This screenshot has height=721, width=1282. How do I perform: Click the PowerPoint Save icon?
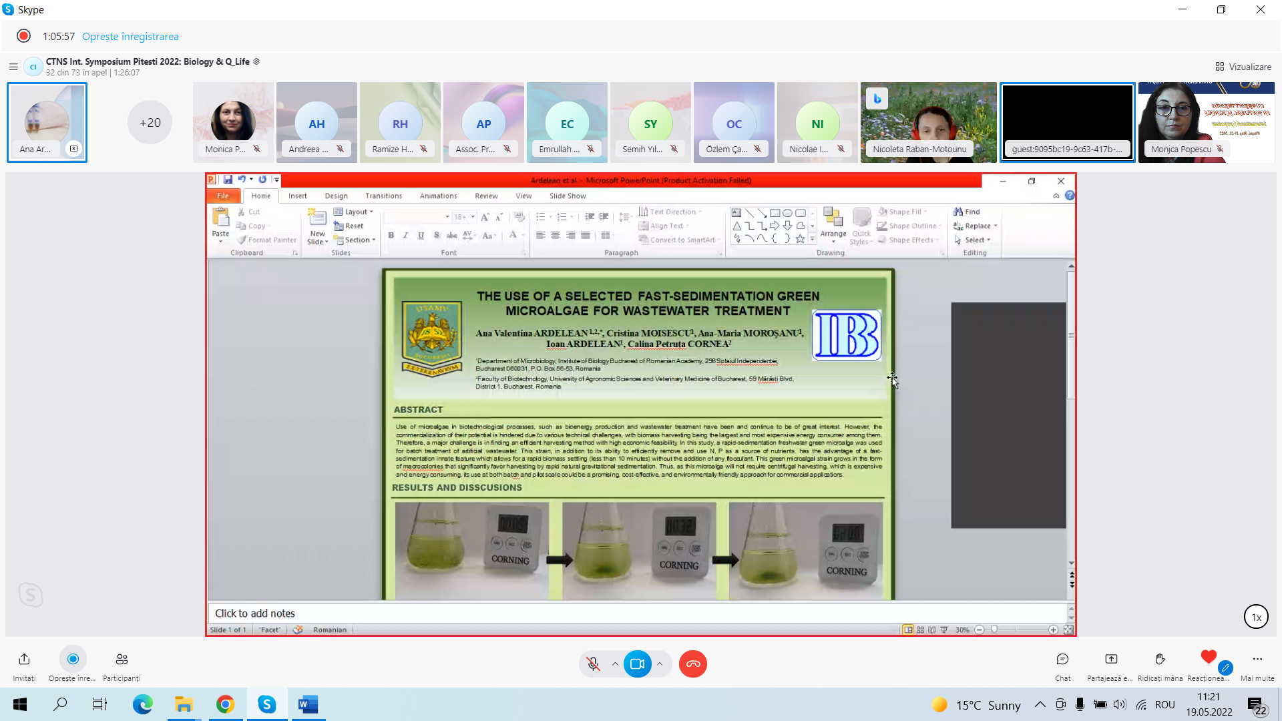tap(228, 180)
